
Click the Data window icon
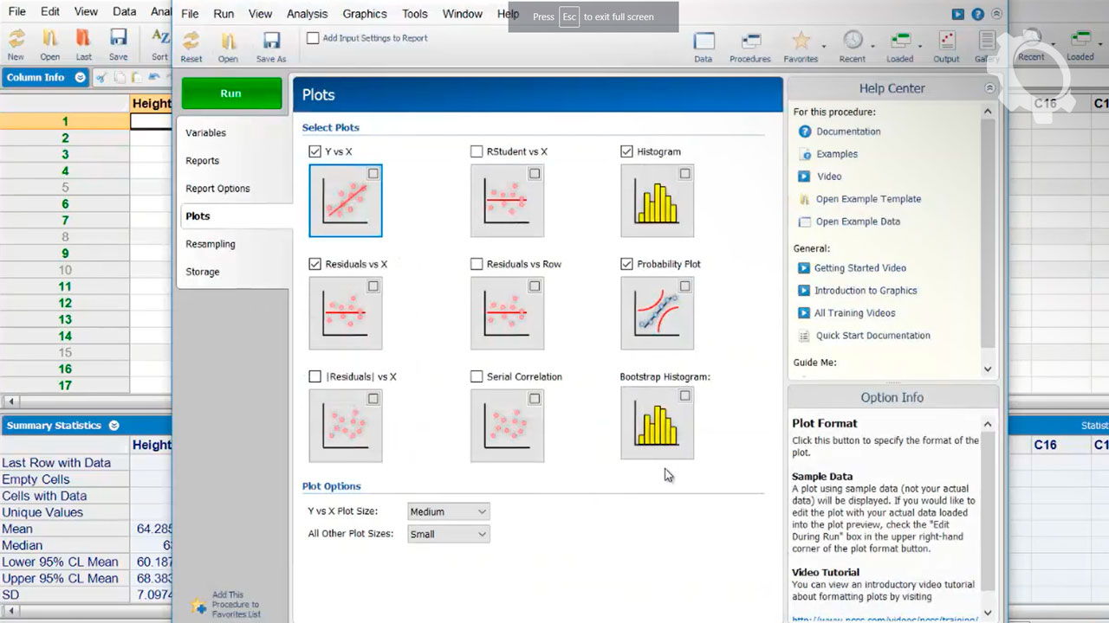click(x=704, y=42)
